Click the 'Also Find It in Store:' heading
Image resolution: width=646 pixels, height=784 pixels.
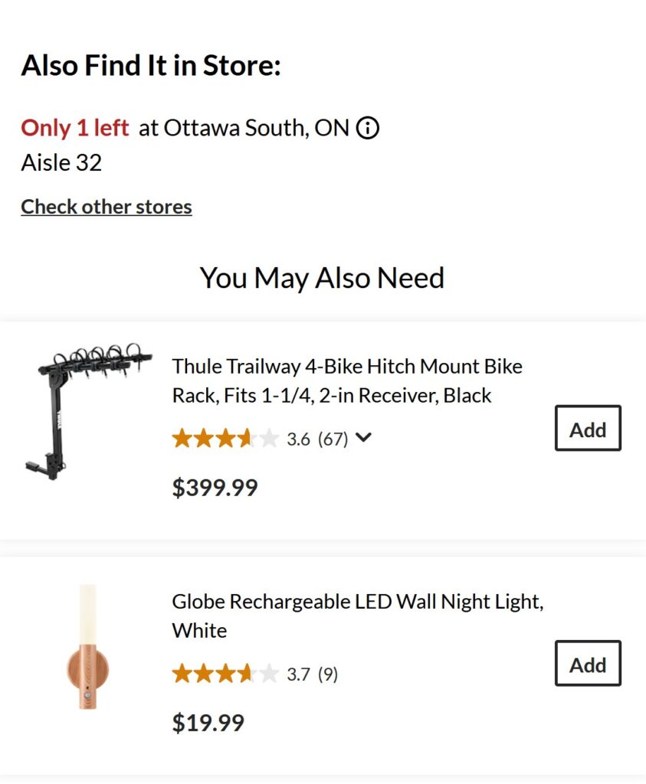[x=151, y=66]
